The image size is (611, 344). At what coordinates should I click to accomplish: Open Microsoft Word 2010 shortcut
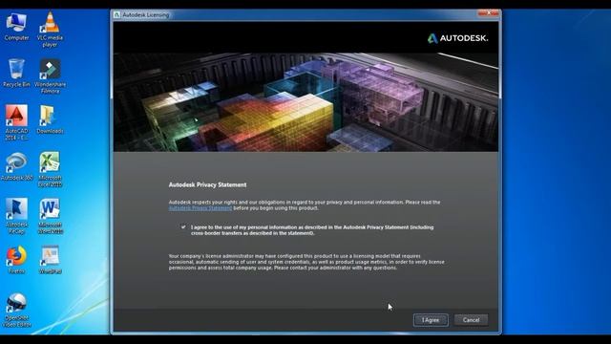click(50, 216)
